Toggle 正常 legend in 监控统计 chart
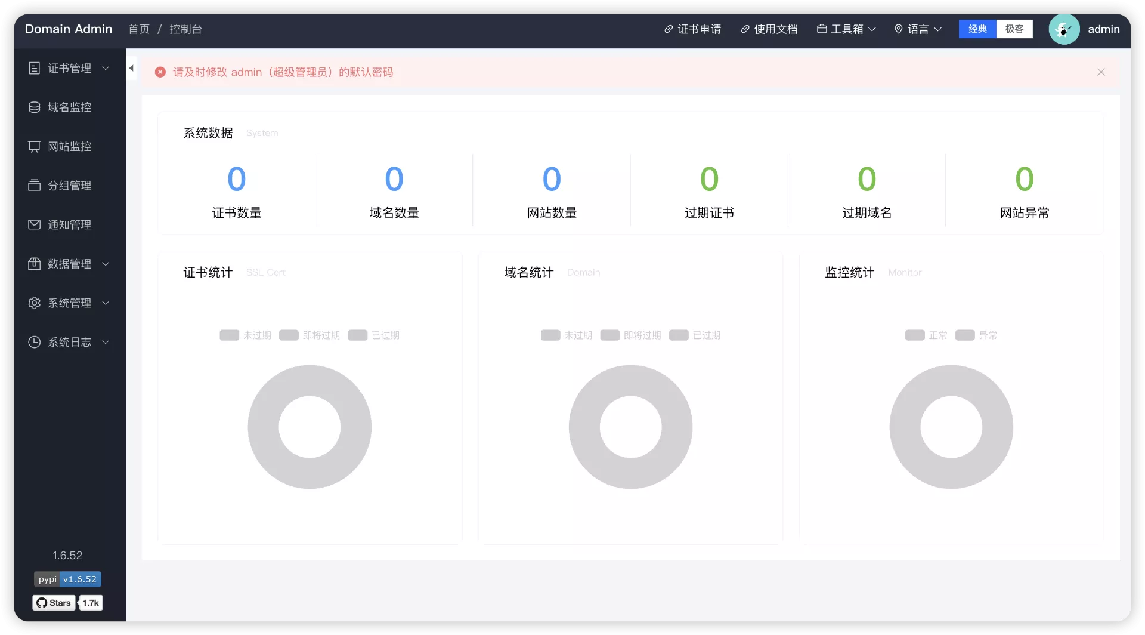 pyautogui.click(x=926, y=335)
